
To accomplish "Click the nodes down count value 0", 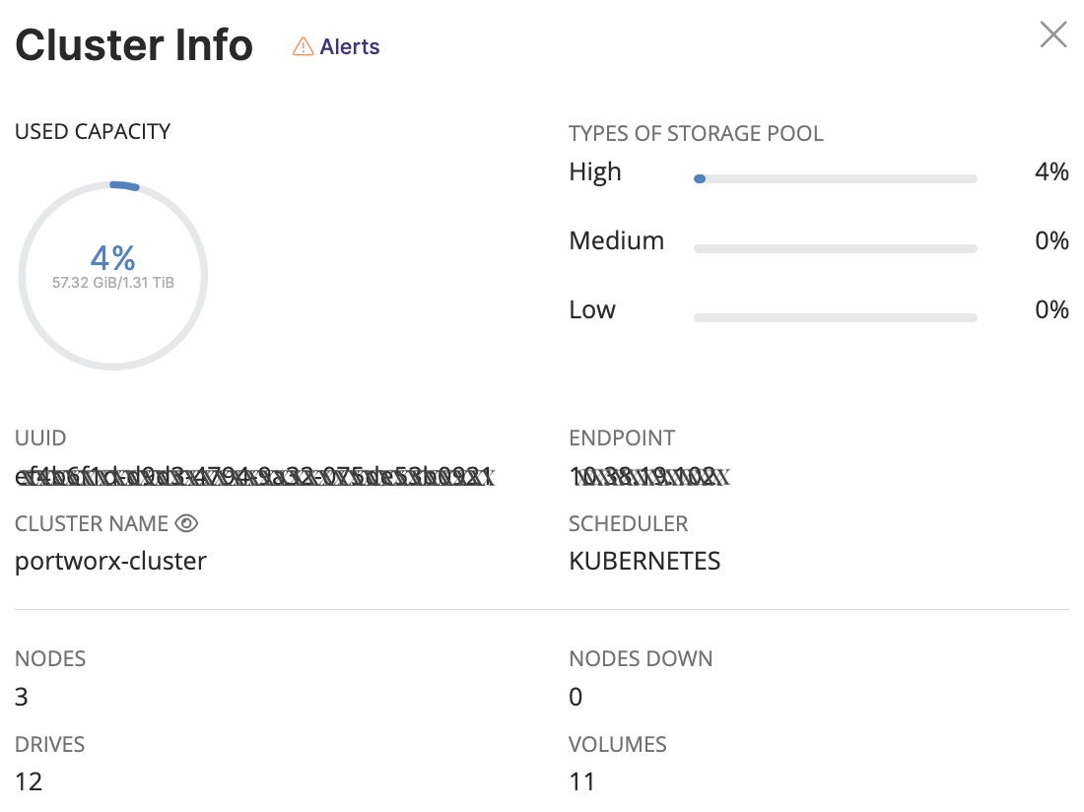I will 576,698.
